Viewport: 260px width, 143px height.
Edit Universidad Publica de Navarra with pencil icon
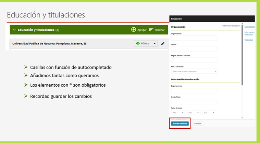pos(163,44)
